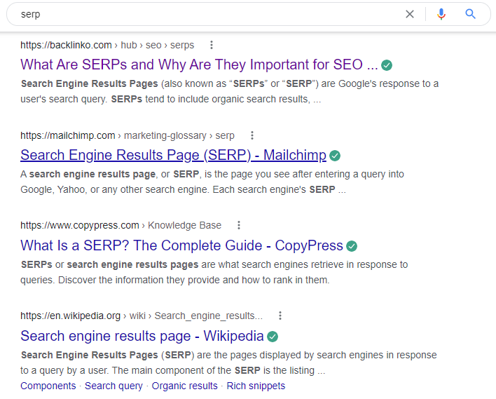Follow the 'Rich snippets' sitelink
The image size is (496, 399).
pyautogui.click(x=256, y=386)
